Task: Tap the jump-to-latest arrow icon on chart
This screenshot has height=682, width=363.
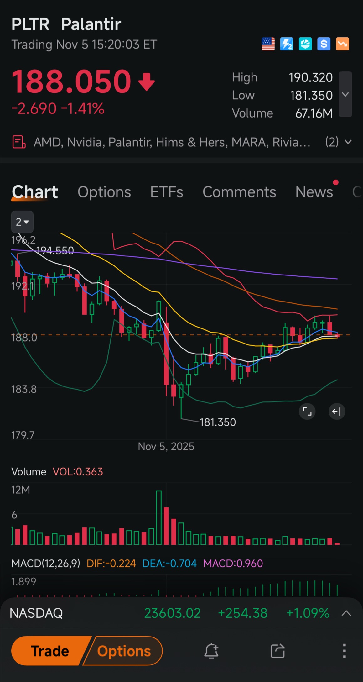Action: pos(337,411)
